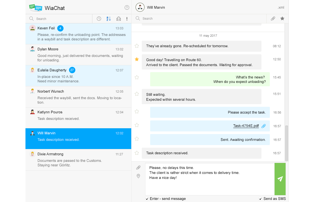
Task: Toggle the 'Send as SMS' checkbox
Action: (260, 199)
